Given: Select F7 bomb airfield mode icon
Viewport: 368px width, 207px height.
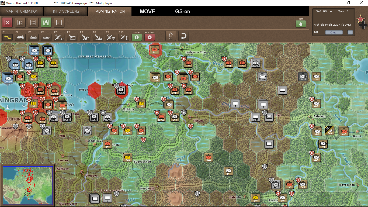Looking at the screenshot, I should [x=85, y=37].
